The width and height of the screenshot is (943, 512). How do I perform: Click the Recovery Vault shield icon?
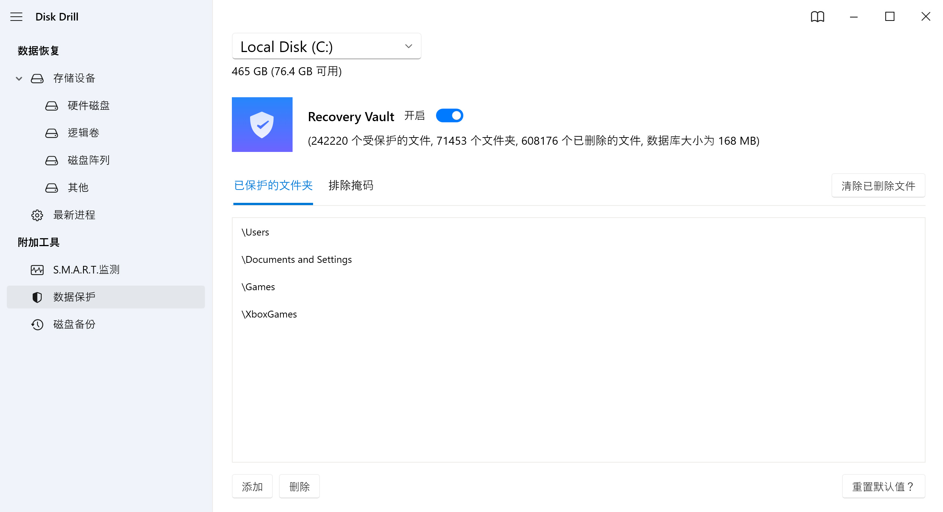click(262, 125)
